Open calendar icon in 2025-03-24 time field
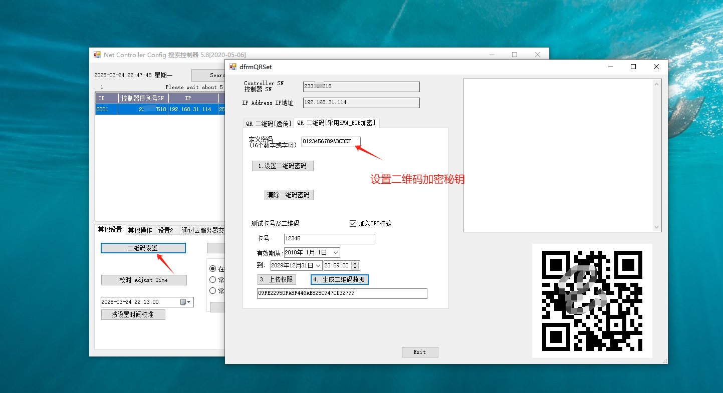The image size is (723, 393). [x=185, y=302]
